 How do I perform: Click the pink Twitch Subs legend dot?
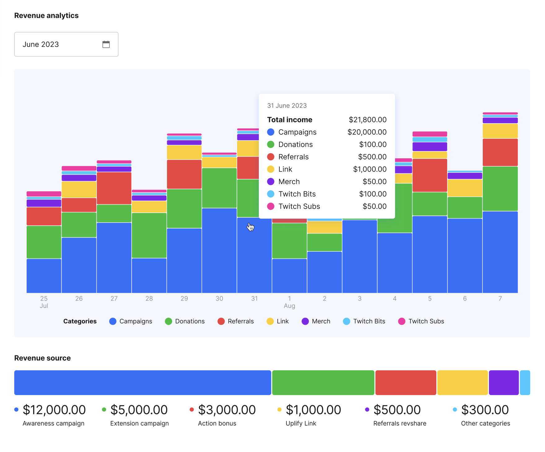402,321
